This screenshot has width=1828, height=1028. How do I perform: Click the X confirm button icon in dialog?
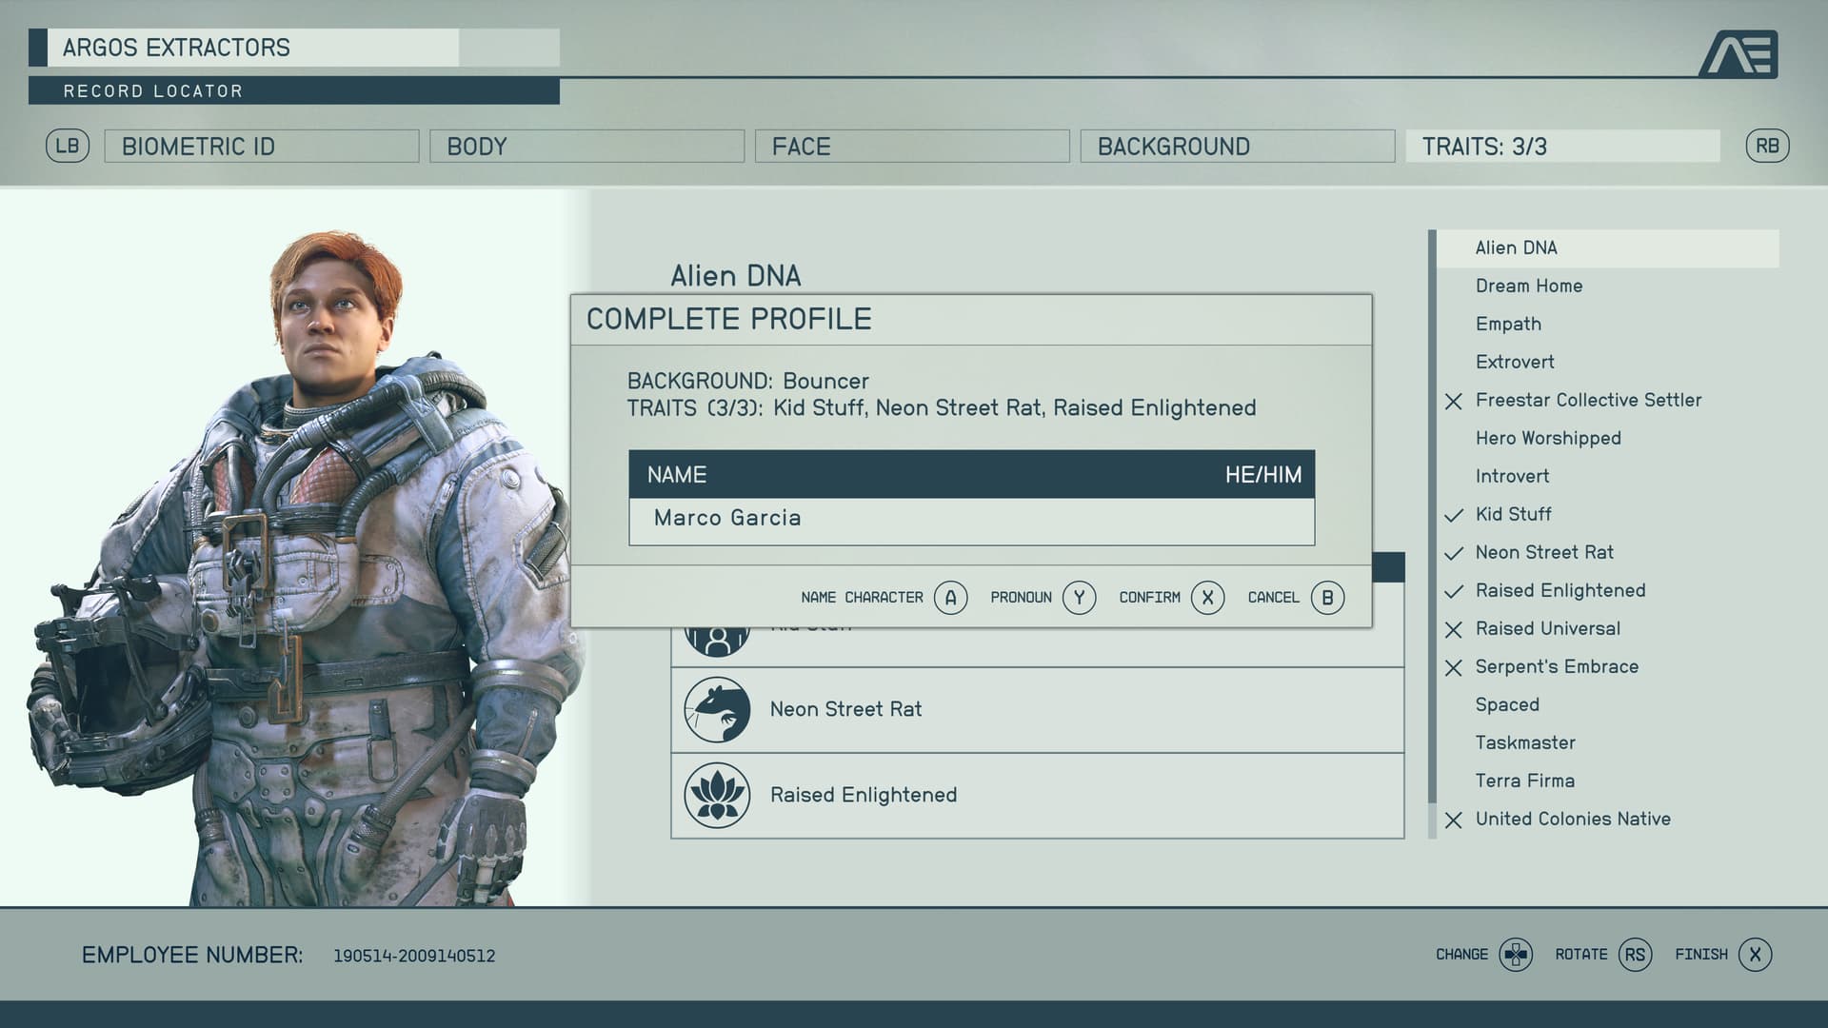[x=1207, y=598]
